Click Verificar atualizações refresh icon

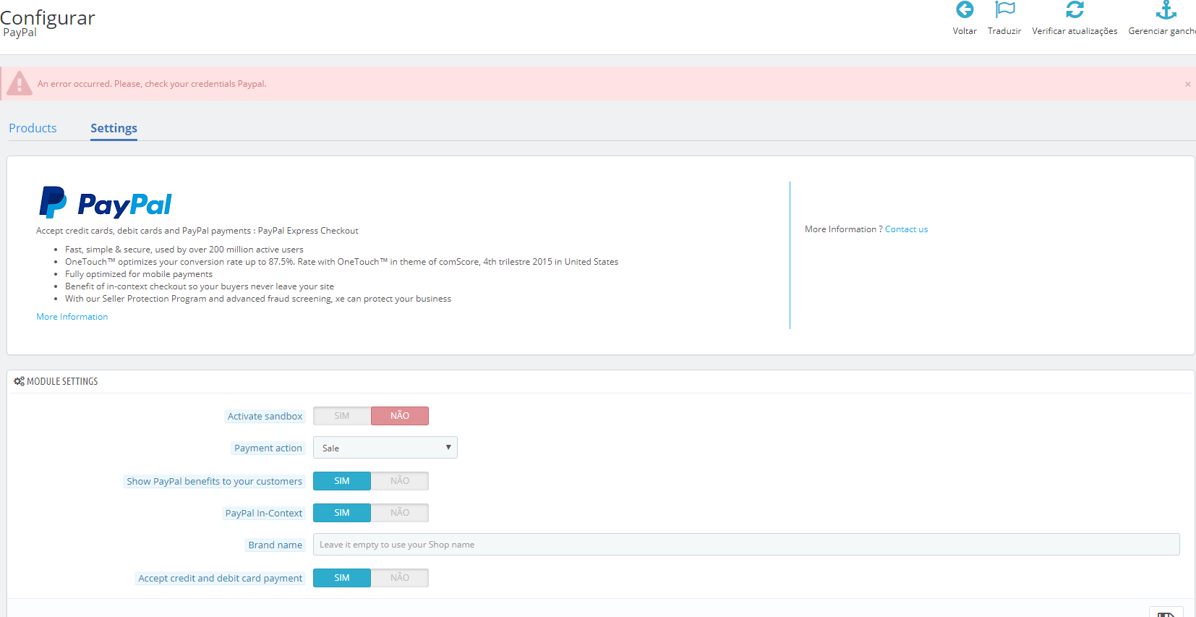coord(1075,9)
